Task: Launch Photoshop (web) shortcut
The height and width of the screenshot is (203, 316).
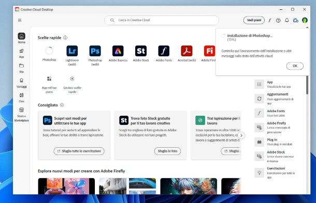Action: pos(95,56)
